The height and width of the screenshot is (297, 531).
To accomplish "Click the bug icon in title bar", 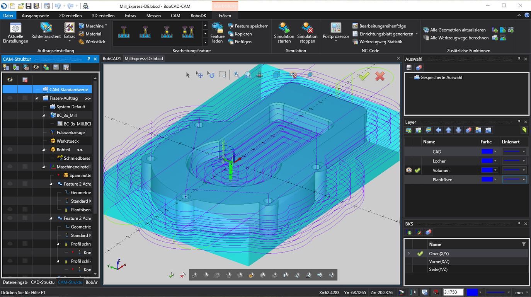I will click(85, 6).
